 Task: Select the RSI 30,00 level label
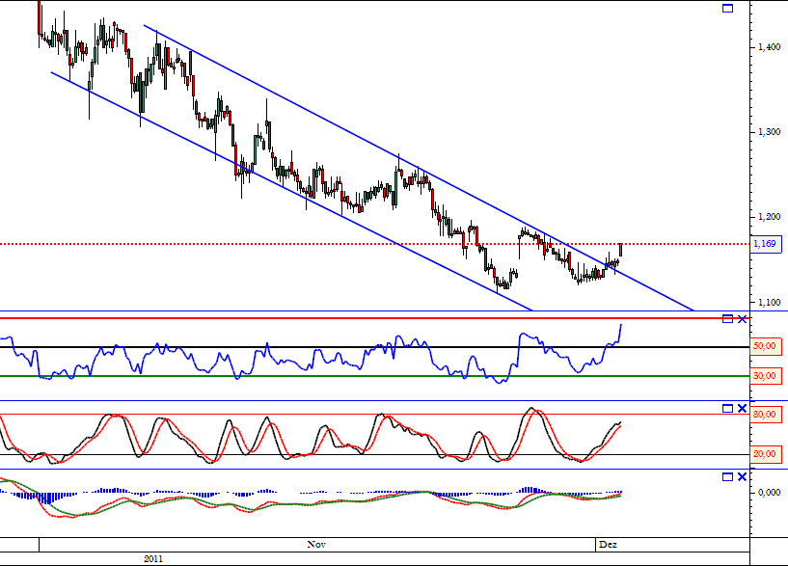point(766,376)
